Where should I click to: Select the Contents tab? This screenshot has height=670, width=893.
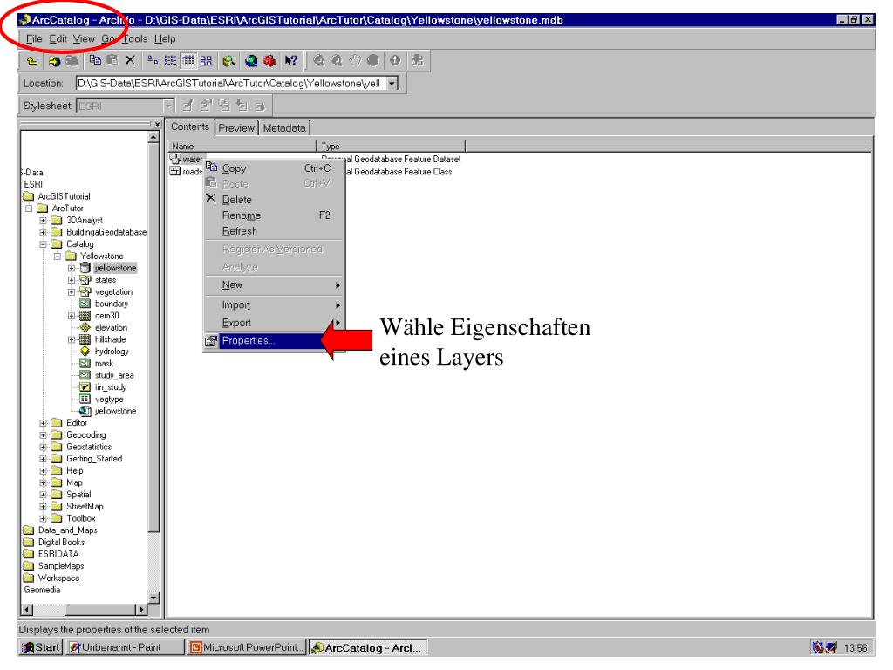coord(190,127)
